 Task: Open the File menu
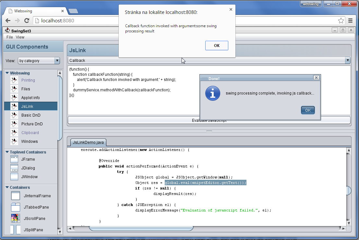tap(10, 37)
